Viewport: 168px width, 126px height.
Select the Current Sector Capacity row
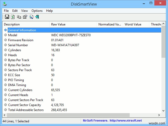coord(82,105)
